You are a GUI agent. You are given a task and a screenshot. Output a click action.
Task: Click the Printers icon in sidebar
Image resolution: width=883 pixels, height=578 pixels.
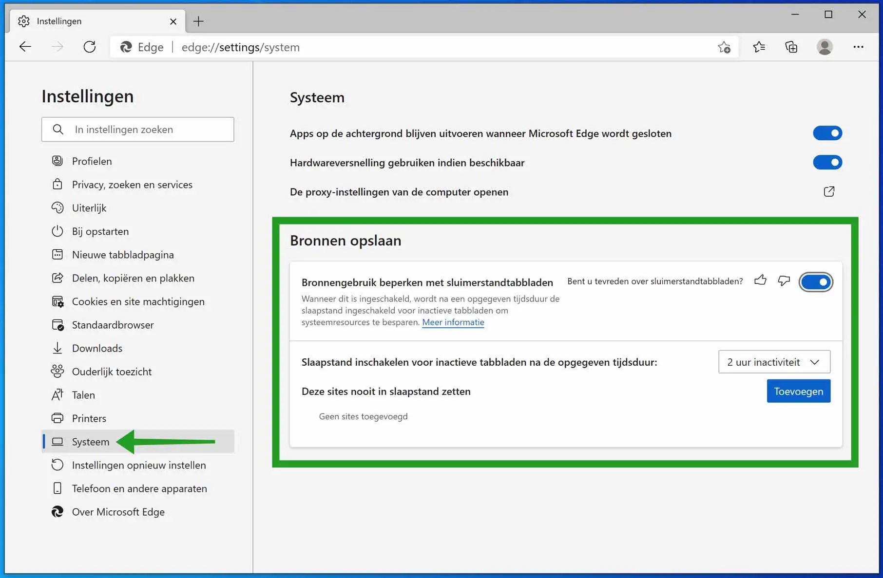point(58,418)
